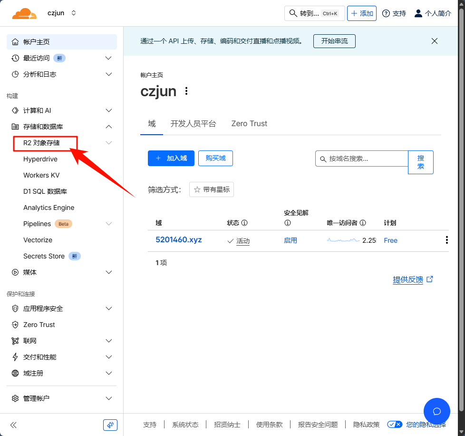Open the chat support bubble icon
The image size is (465, 436).
[x=436, y=411]
